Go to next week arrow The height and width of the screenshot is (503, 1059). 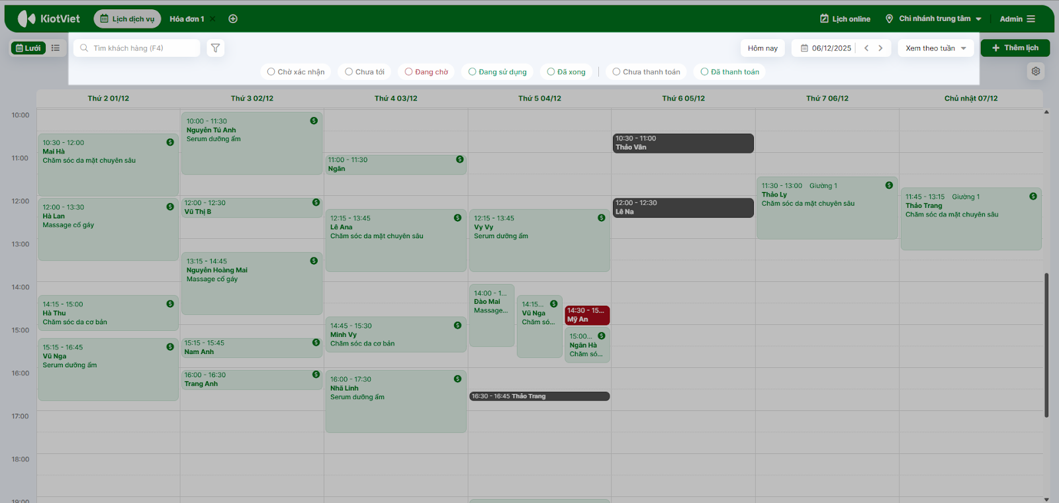coord(880,48)
